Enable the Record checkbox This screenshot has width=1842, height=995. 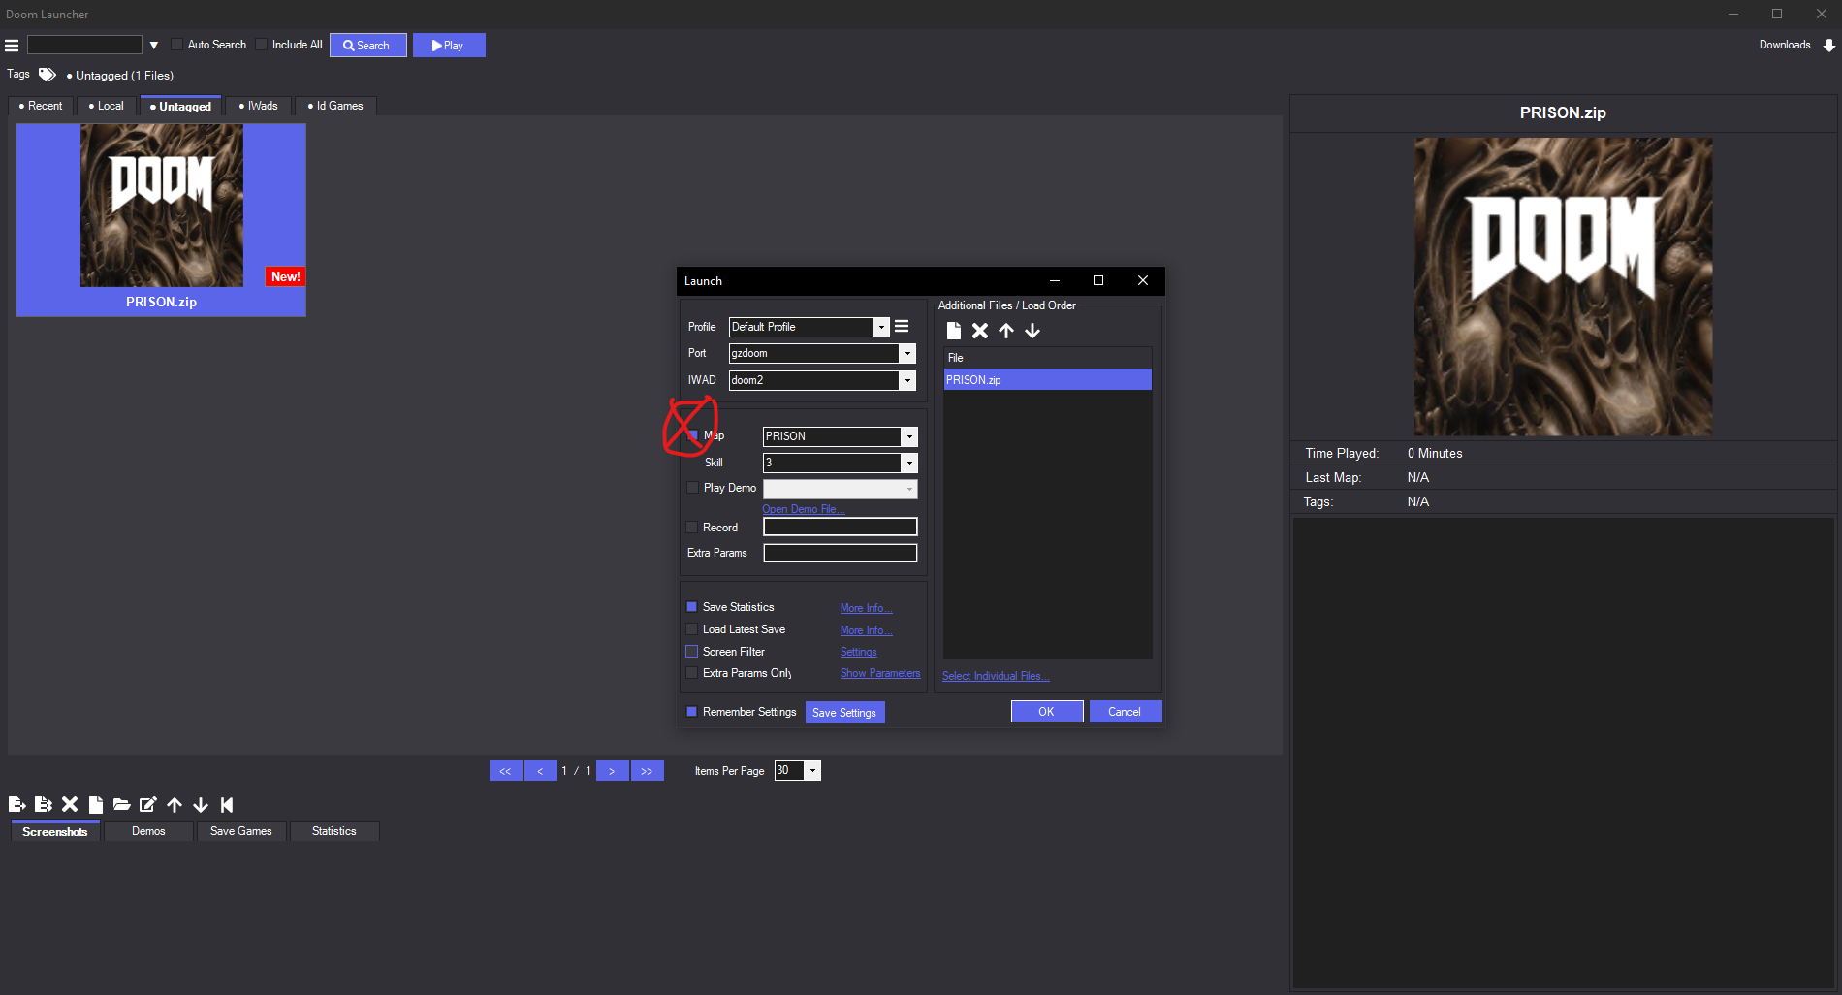click(x=692, y=528)
